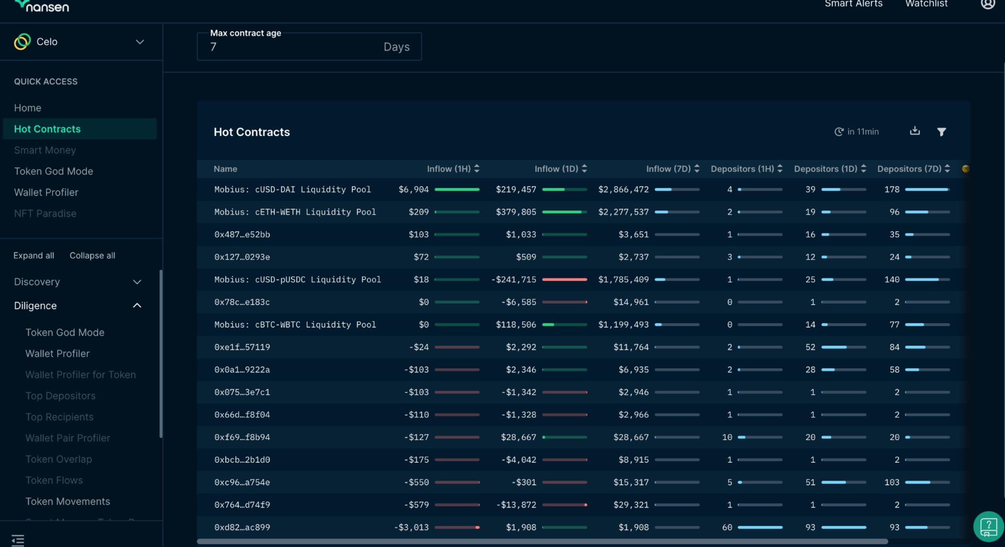
Task: Click the Expand all link
Action: (x=34, y=256)
